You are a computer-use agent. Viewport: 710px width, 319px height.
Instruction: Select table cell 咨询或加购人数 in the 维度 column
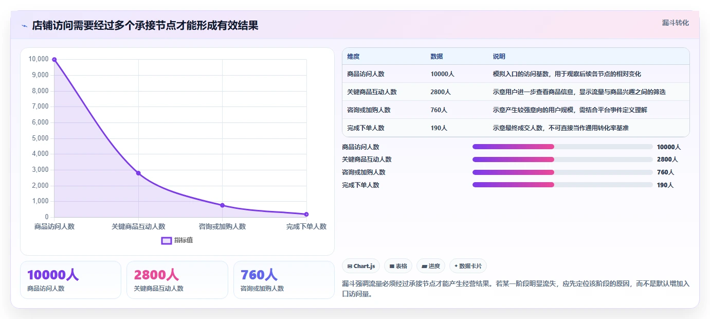(369, 110)
